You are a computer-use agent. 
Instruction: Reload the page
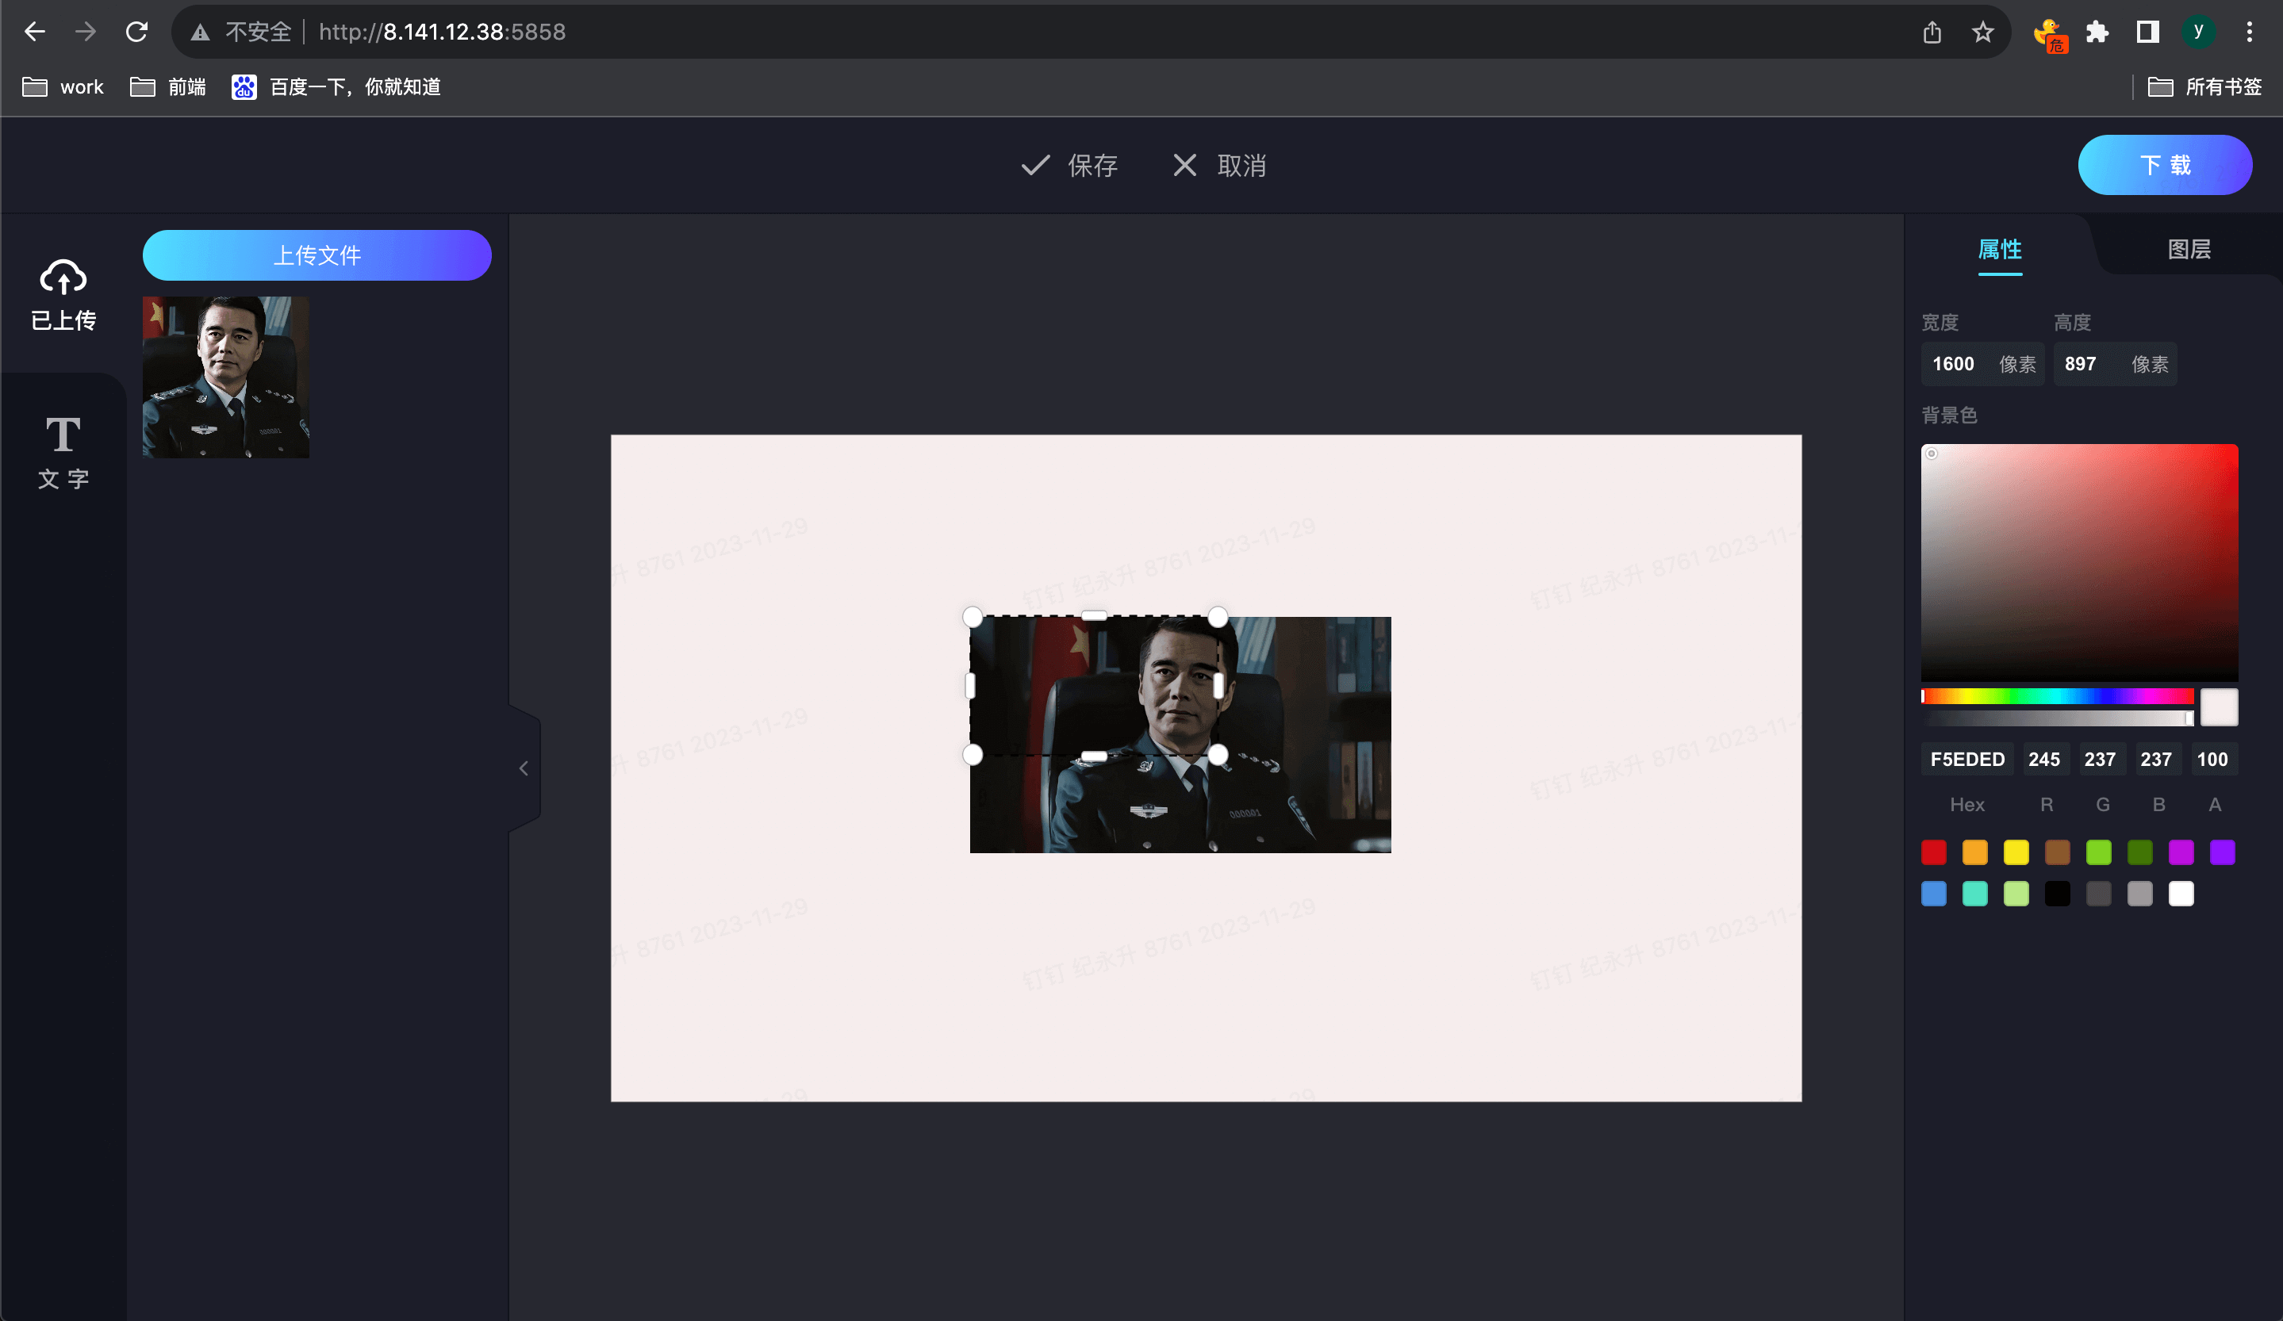click(x=136, y=32)
